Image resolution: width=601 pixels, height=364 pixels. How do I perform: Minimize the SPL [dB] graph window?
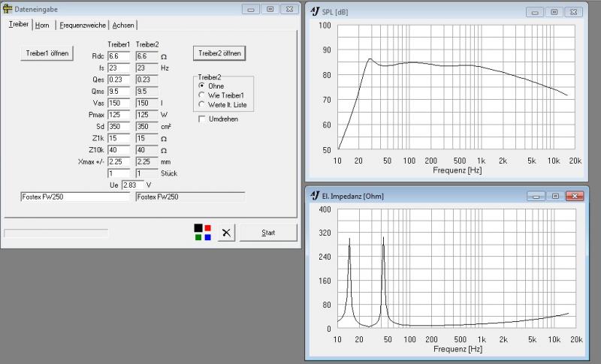point(536,13)
